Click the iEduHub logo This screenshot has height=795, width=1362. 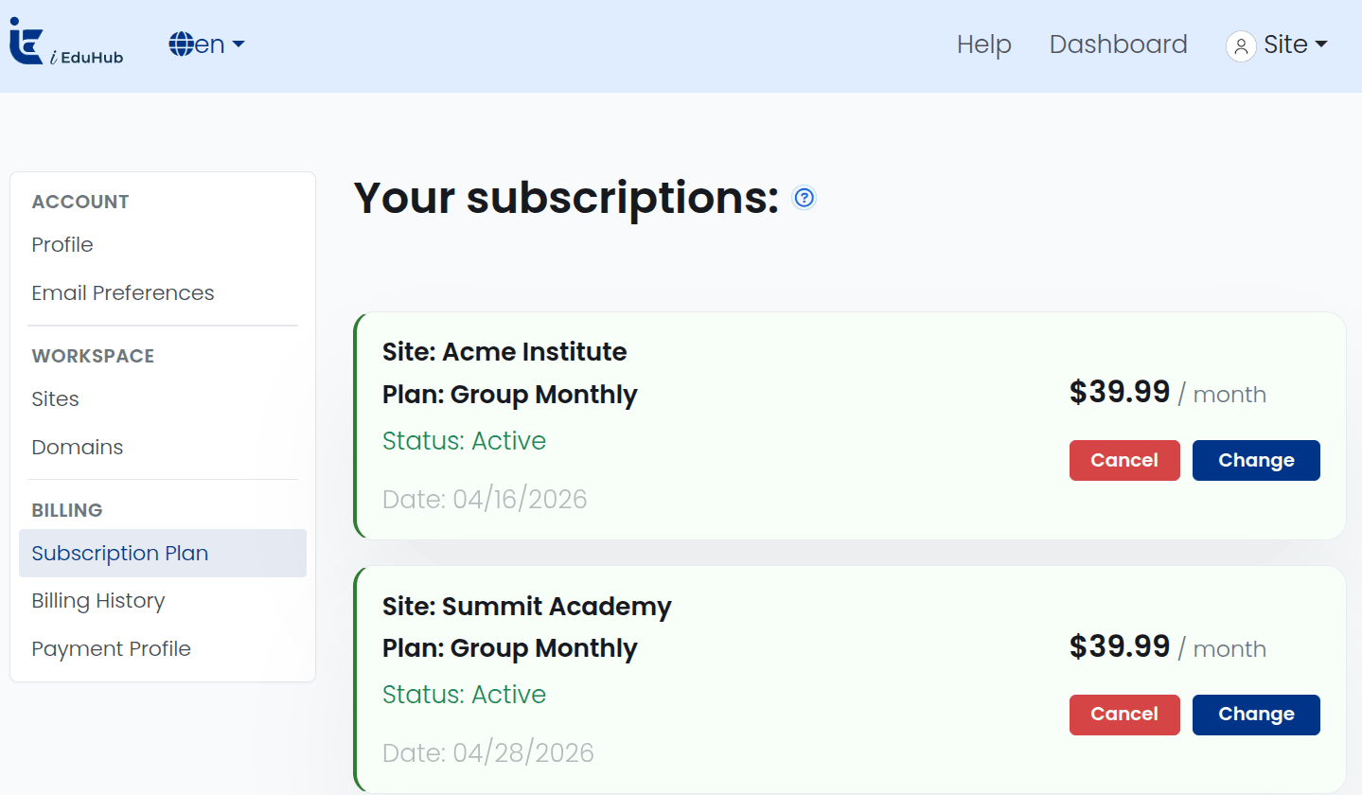pos(66,44)
